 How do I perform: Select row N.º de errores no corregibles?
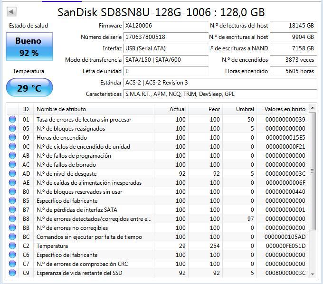click(158, 228)
